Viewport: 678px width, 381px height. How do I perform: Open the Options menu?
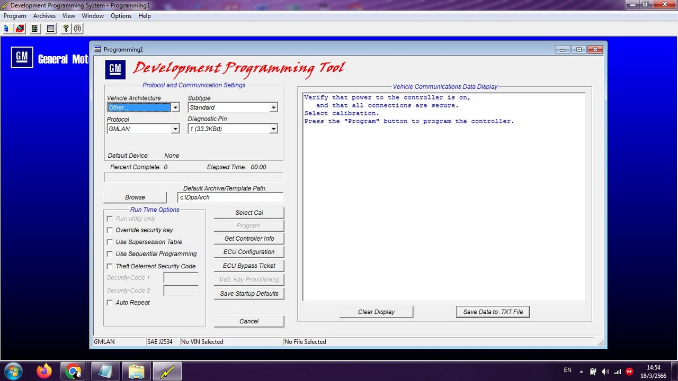pyautogui.click(x=121, y=16)
